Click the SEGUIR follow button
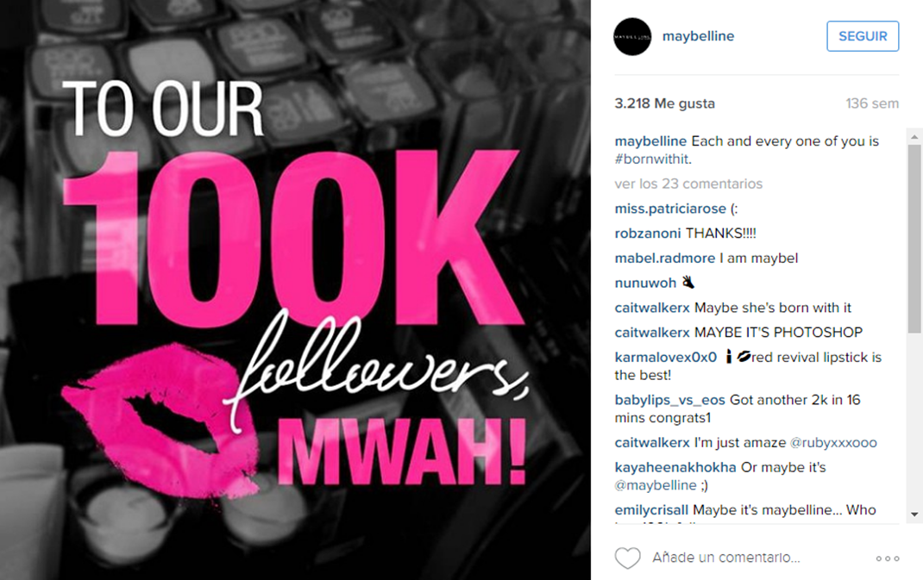 863,36
